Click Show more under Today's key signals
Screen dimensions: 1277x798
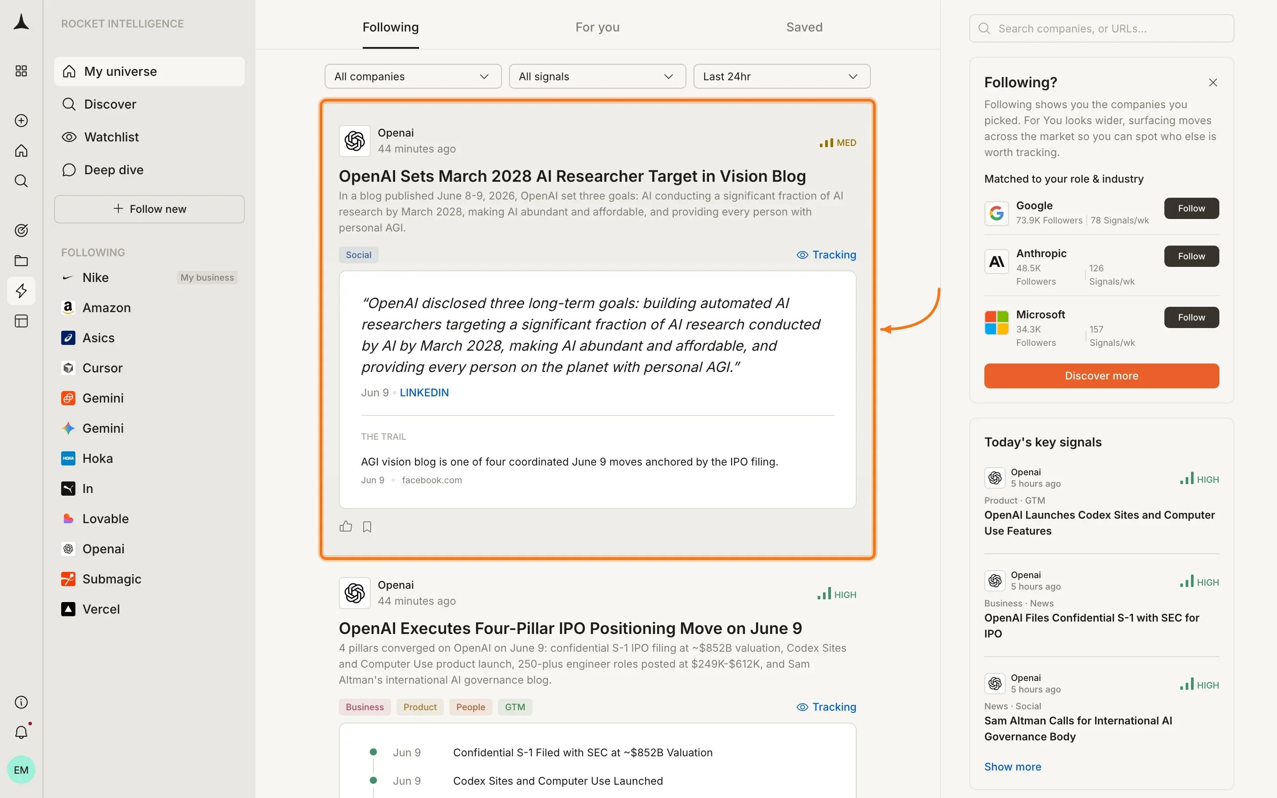click(x=1012, y=767)
